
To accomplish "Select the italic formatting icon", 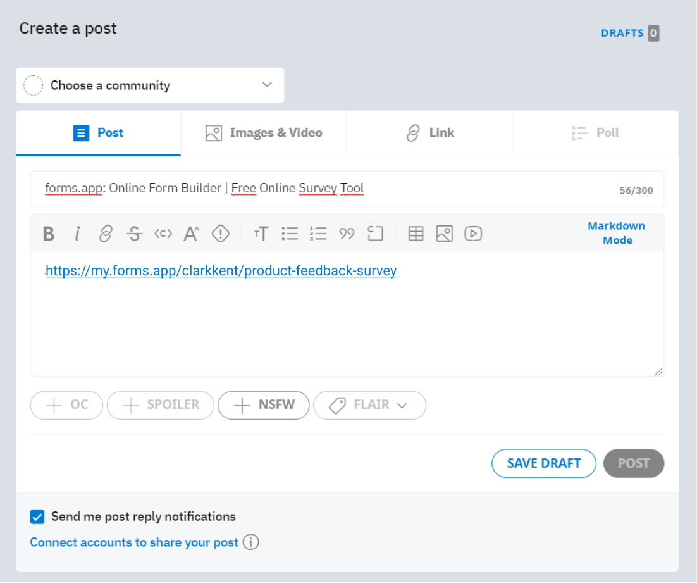I will 77,234.
